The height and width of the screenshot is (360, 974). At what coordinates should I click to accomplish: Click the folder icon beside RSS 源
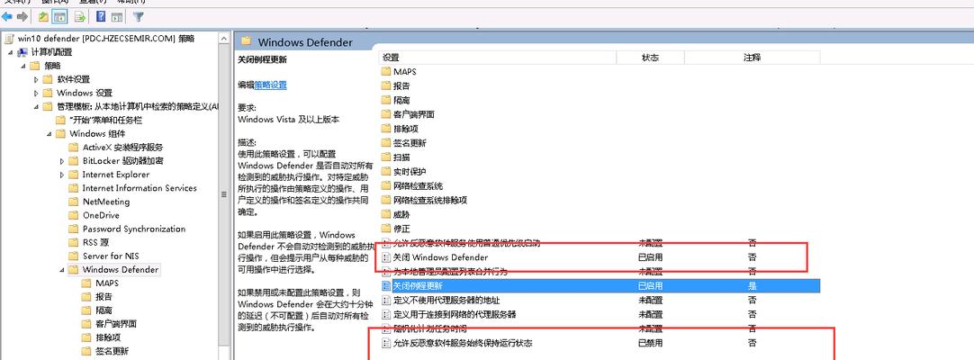[x=73, y=243]
